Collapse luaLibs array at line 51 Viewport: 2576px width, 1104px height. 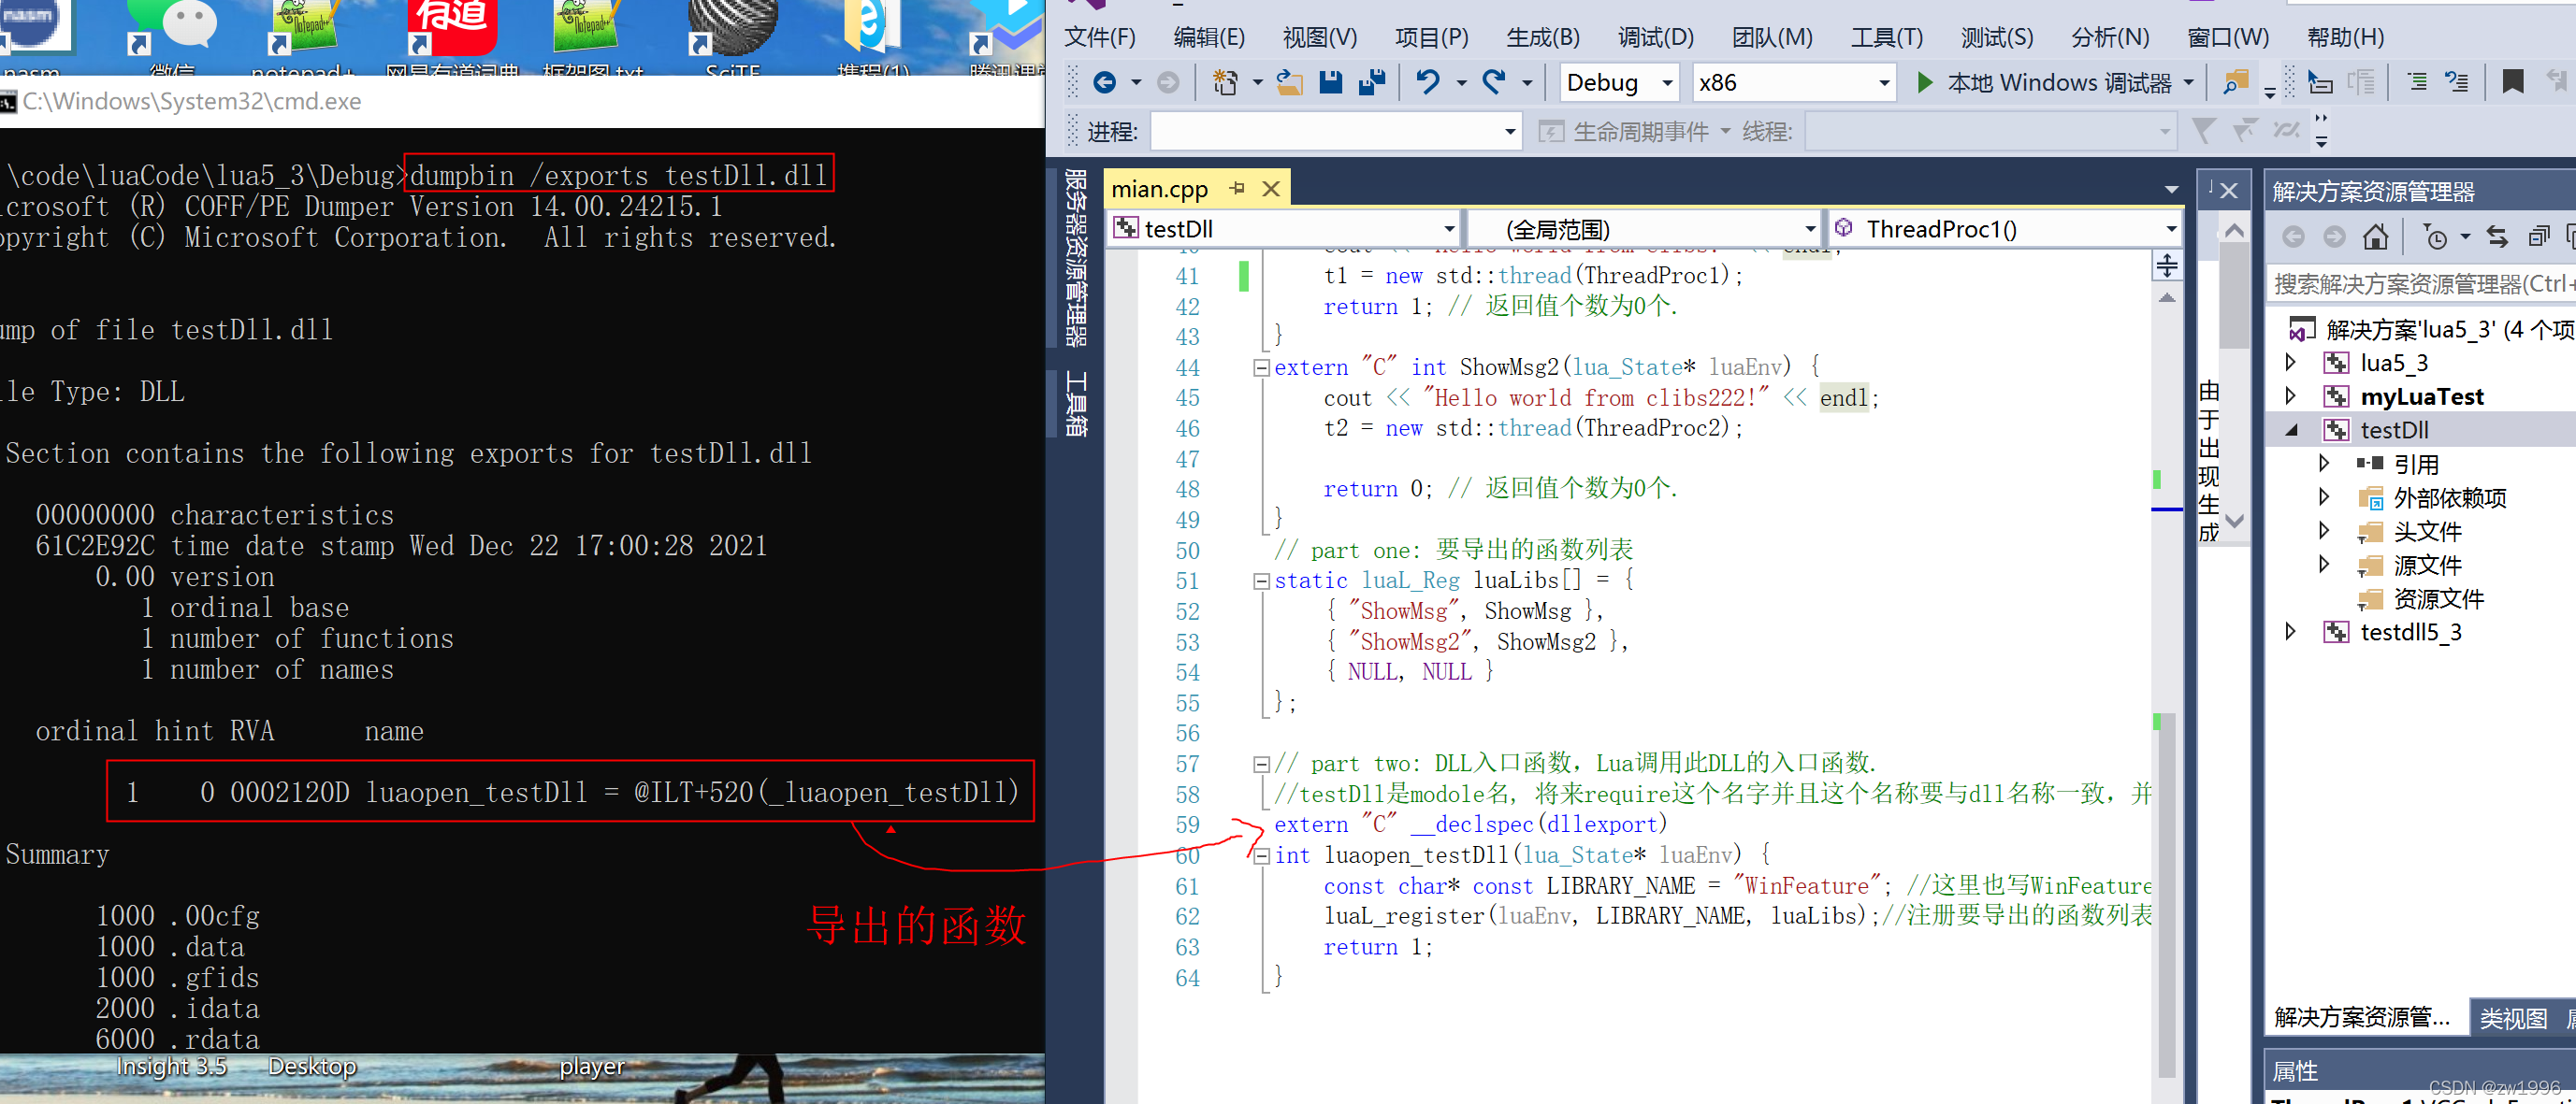[1261, 581]
